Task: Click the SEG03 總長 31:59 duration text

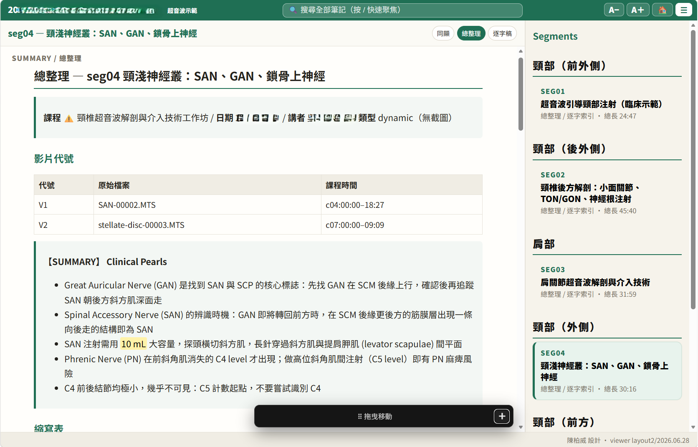Action: (x=620, y=294)
